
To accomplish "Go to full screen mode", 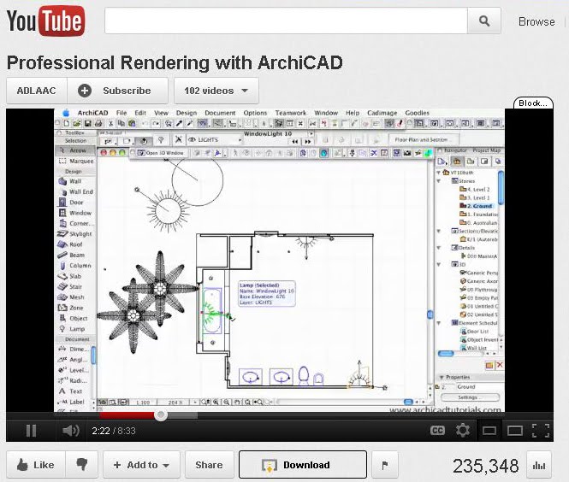I will point(540,431).
